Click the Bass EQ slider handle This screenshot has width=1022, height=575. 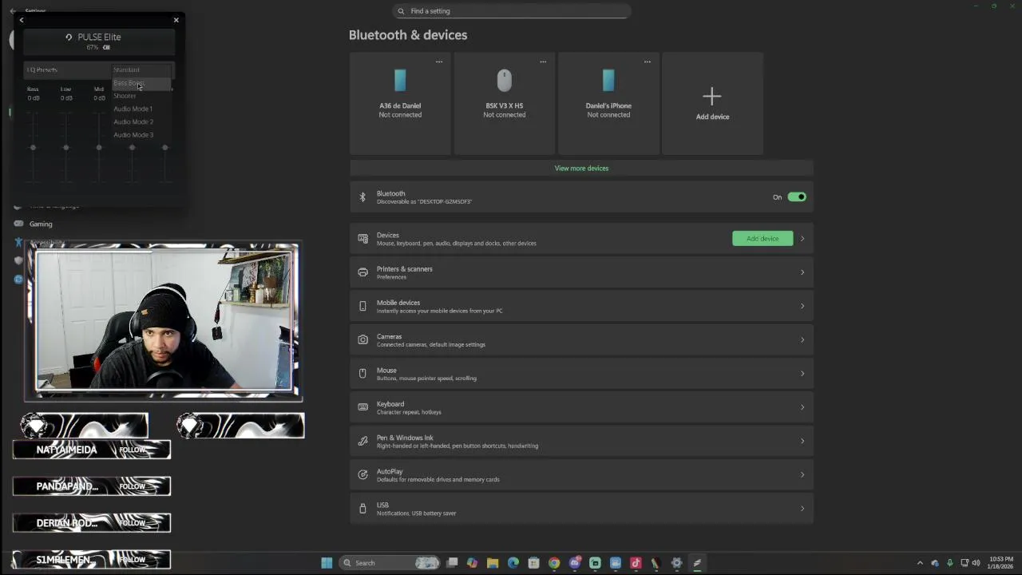point(33,147)
